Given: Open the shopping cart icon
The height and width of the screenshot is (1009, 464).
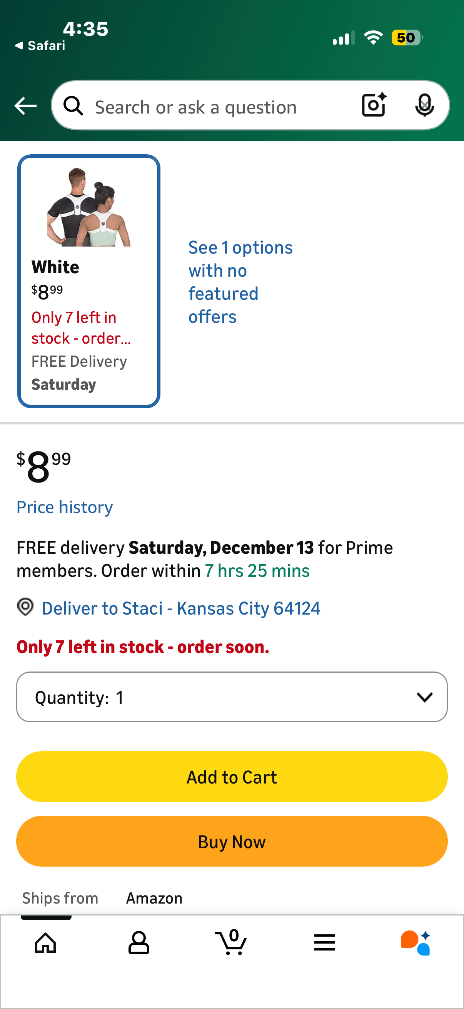Looking at the screenshot, I should pos(231,942).
